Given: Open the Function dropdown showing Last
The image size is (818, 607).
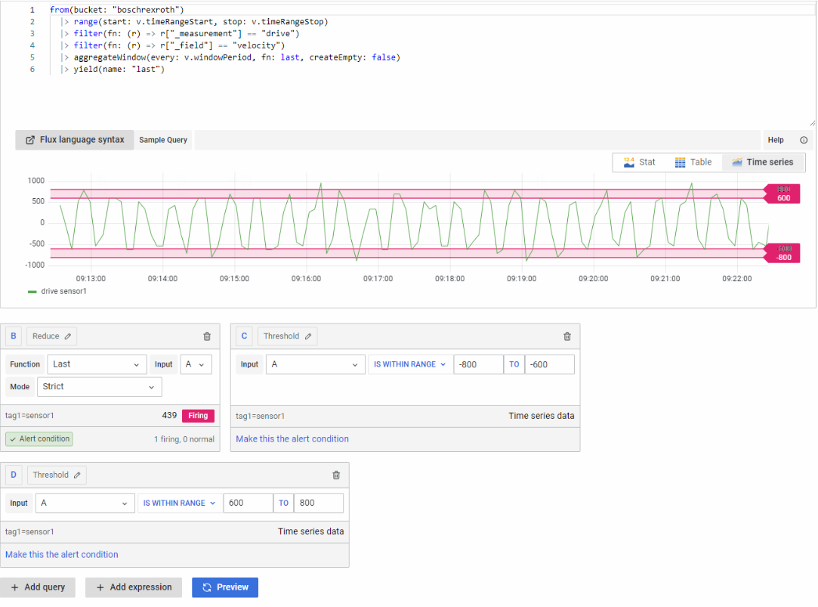Looking at the screenshot, I should click(x=97, y=364).
